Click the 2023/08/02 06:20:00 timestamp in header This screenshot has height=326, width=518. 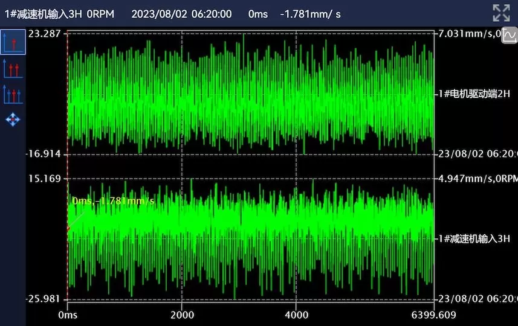[181, 14]
